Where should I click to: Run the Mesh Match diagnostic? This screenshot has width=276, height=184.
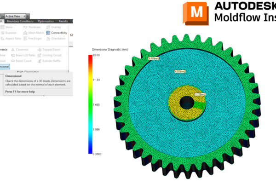pos(34,33)
